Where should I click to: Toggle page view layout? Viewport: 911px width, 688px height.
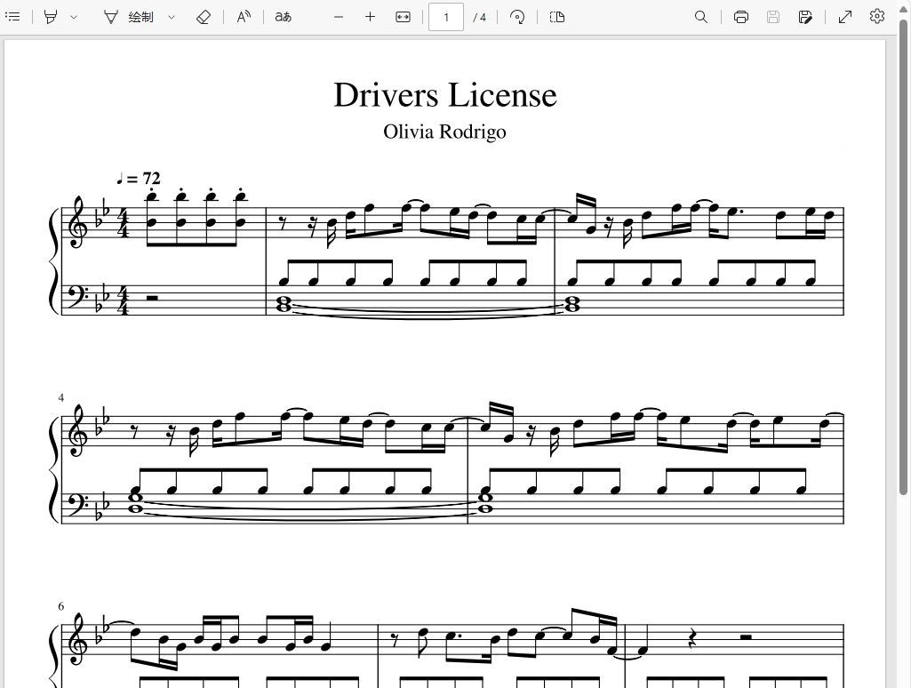[x=556, y=17]
